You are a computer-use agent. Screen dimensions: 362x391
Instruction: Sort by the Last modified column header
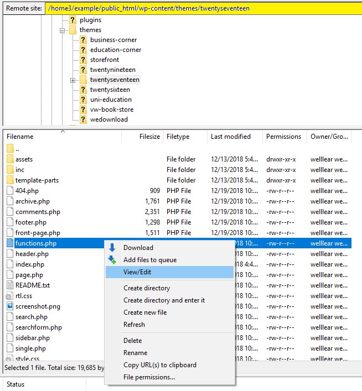point(230,137)
